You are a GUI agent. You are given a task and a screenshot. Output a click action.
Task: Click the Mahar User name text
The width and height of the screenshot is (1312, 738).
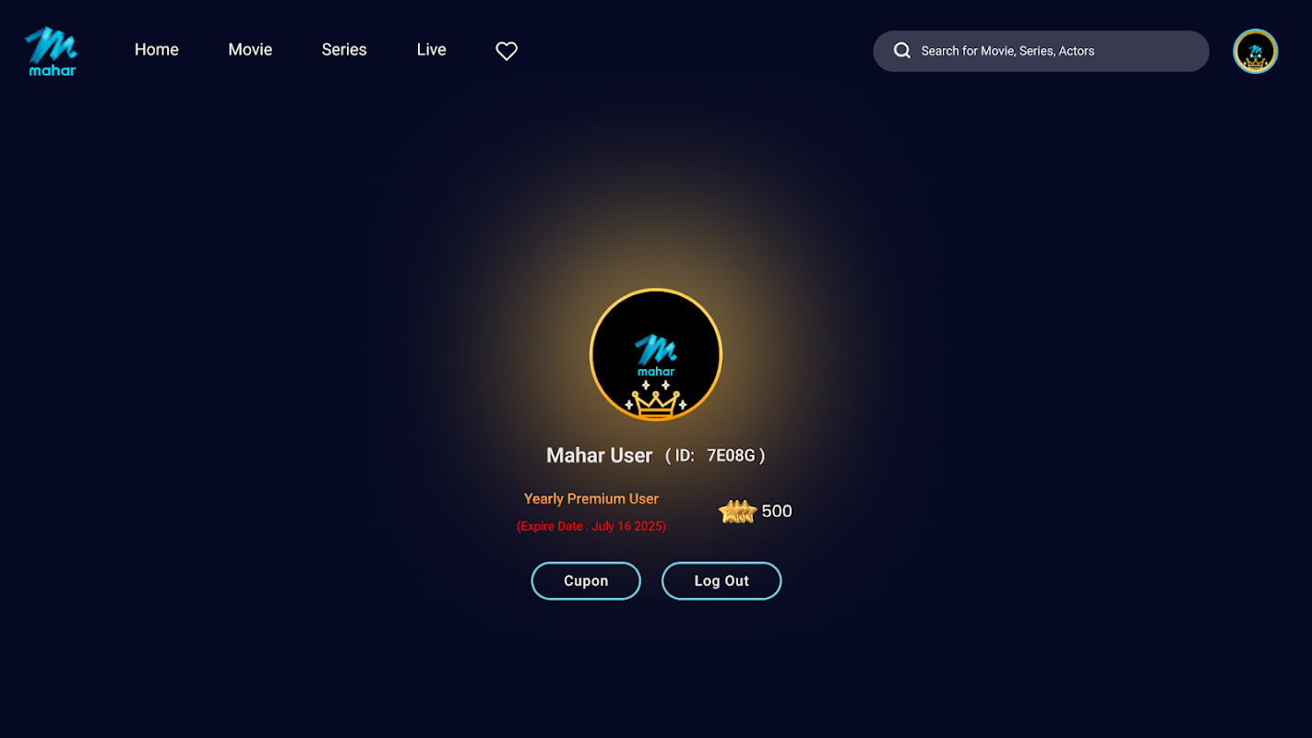pyautogui.click(x=600, y=456)
